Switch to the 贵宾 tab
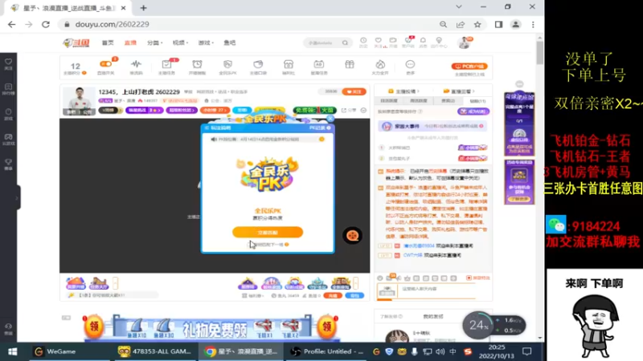The width and height of the screenshot is (643, 361). pos(448,101)
